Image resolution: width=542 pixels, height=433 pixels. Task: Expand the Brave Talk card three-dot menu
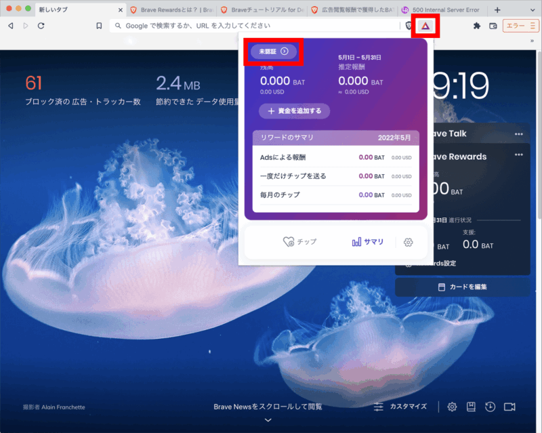[518, 134]
